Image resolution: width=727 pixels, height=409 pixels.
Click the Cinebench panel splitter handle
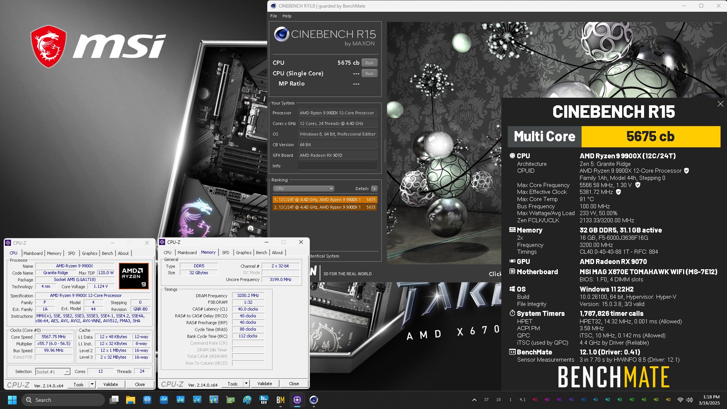(384, 151)
